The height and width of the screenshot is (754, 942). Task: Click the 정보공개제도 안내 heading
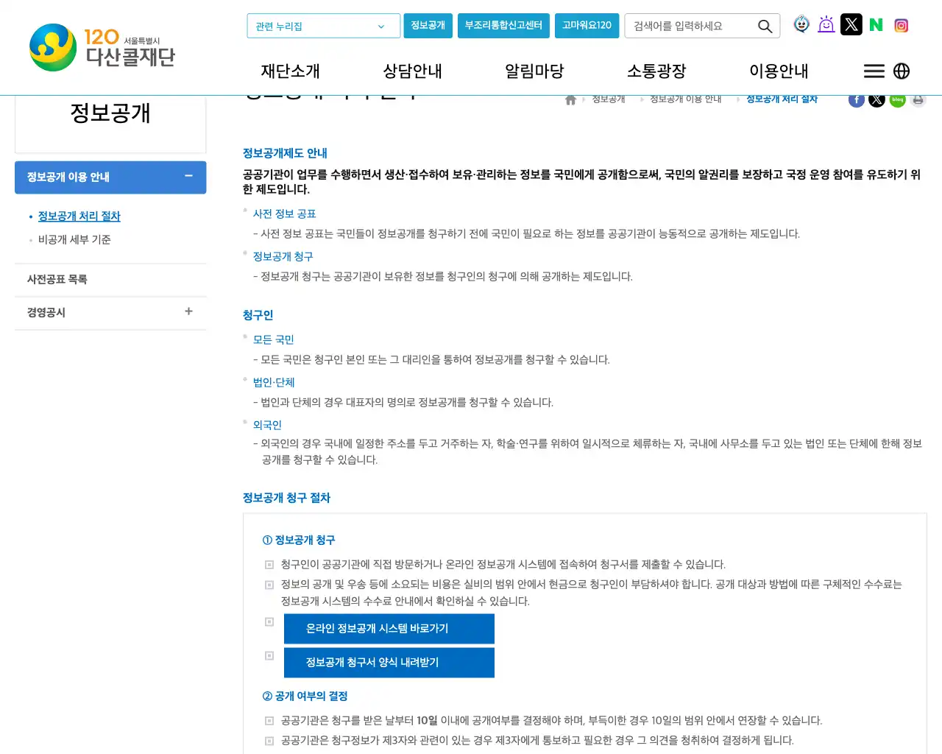[285, 153]
